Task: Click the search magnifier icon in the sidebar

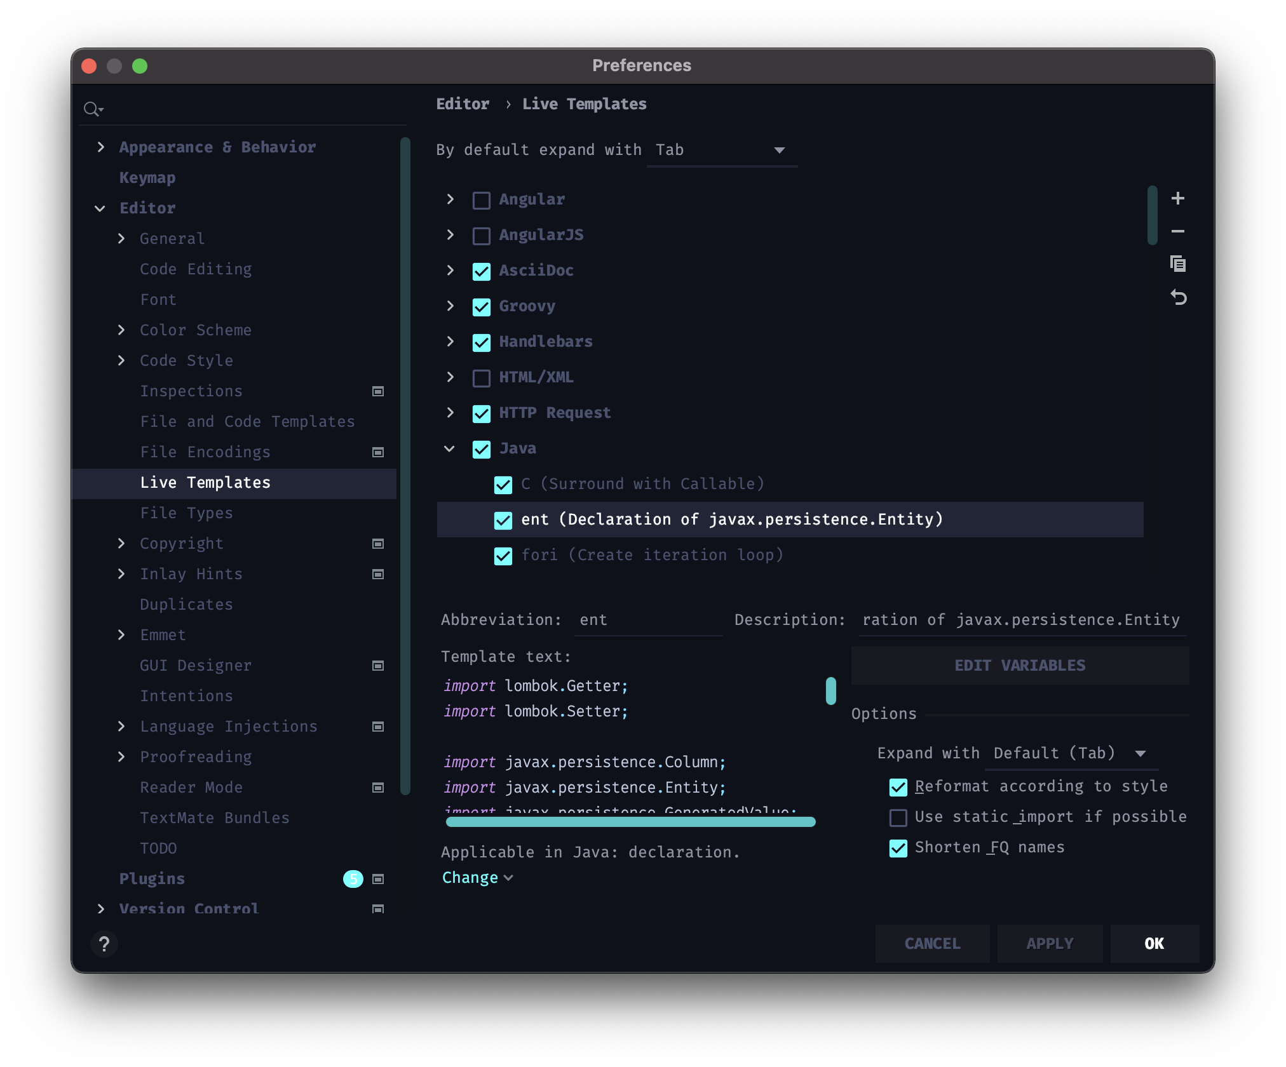Action: pos(93,109)
